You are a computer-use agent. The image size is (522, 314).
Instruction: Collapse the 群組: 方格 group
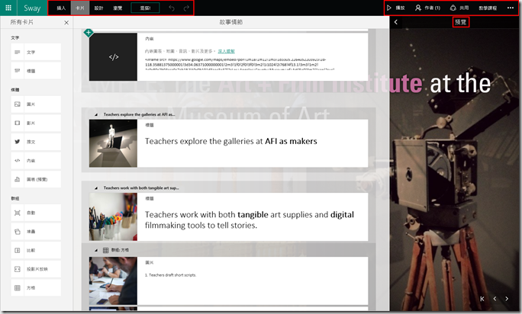coord(96,250)
